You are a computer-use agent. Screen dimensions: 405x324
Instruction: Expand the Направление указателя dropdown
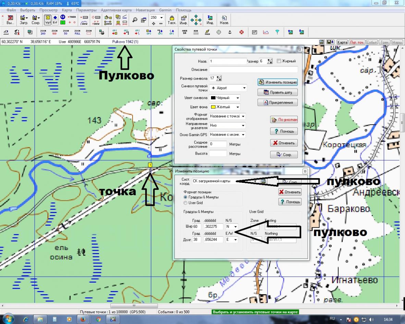tap(228, 125)
